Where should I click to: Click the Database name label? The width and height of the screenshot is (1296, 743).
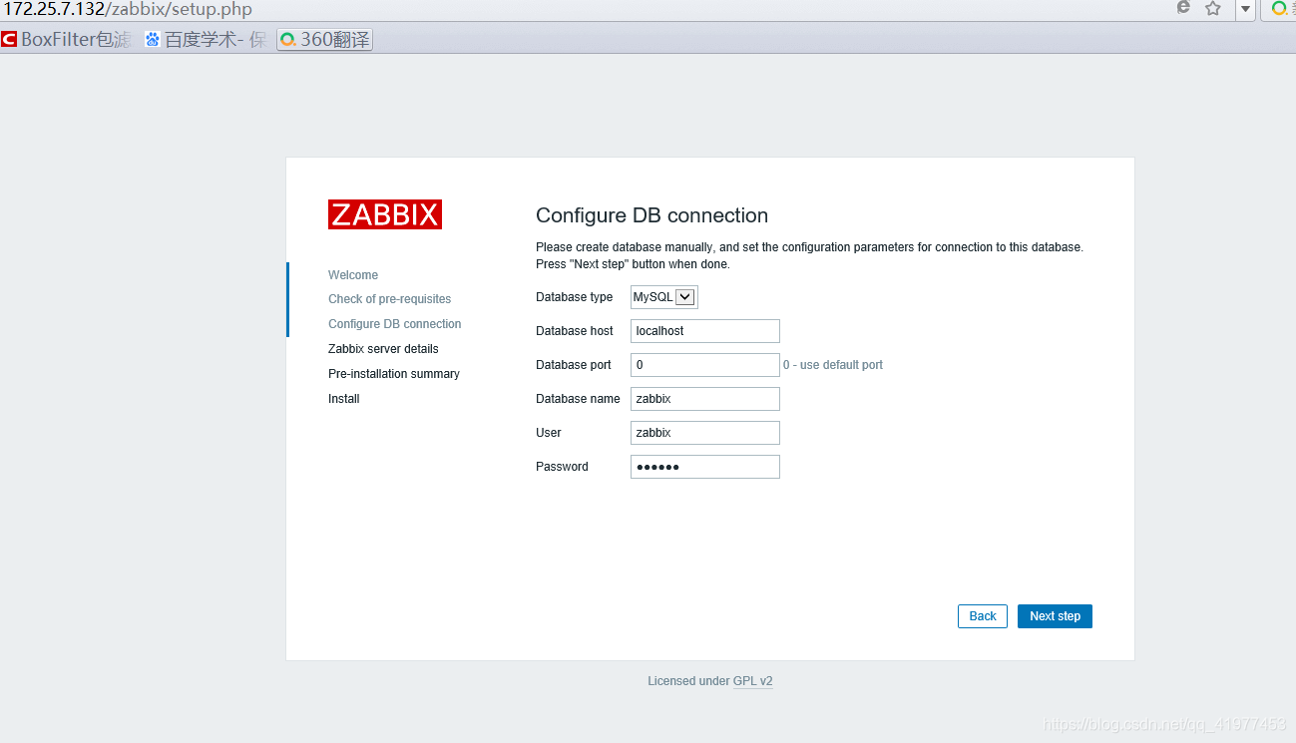[578, 399]
